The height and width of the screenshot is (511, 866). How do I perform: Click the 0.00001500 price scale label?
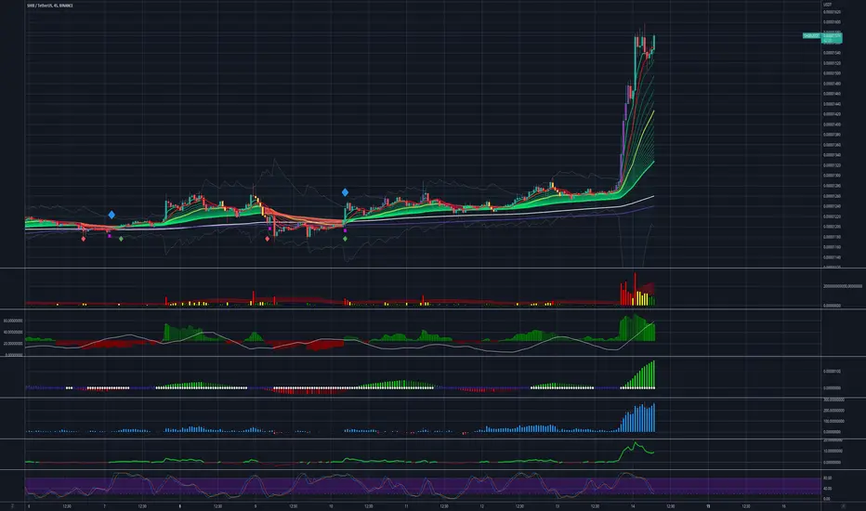point(833,73)
